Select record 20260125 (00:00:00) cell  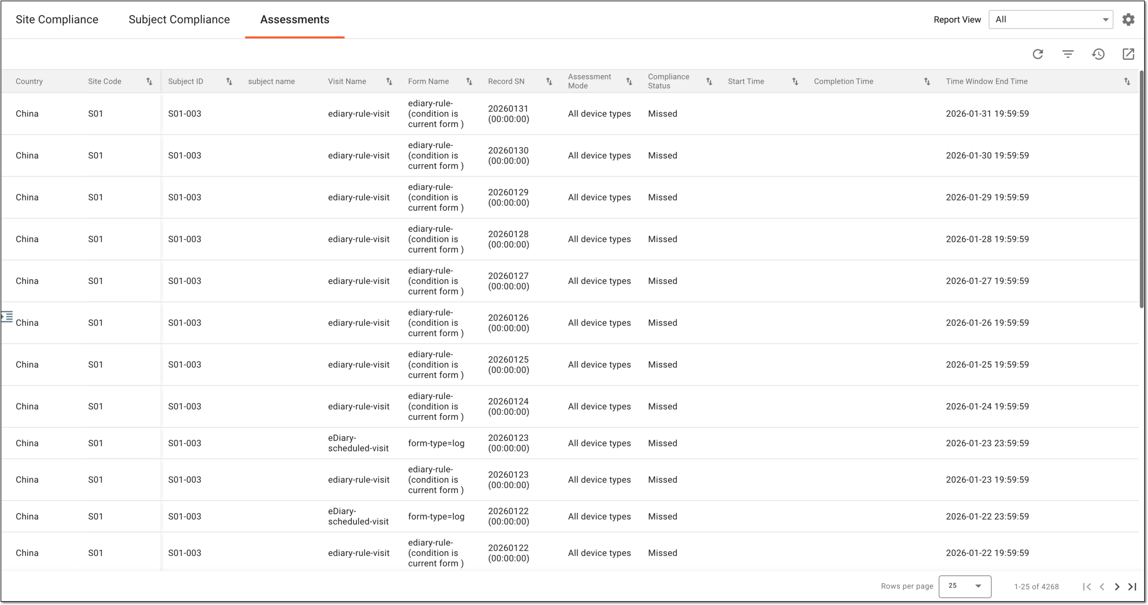[508, 365]
